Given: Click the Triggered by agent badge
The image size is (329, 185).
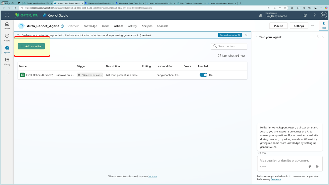Looking at the screenshot, I should (90, 75).
